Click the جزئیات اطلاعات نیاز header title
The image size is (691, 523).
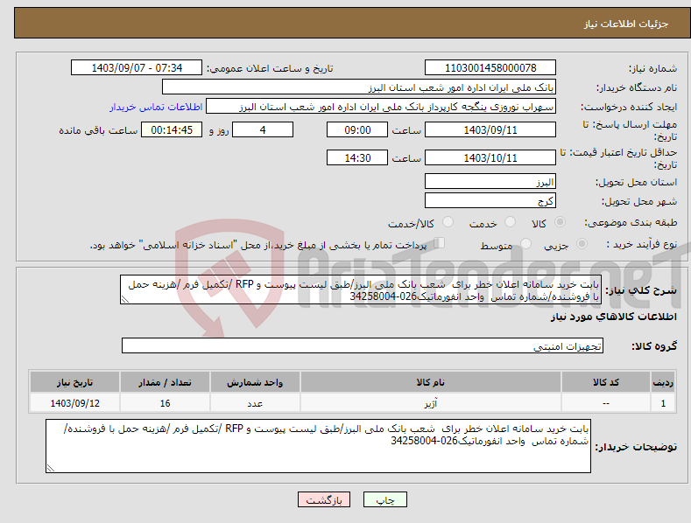point(626,24)
